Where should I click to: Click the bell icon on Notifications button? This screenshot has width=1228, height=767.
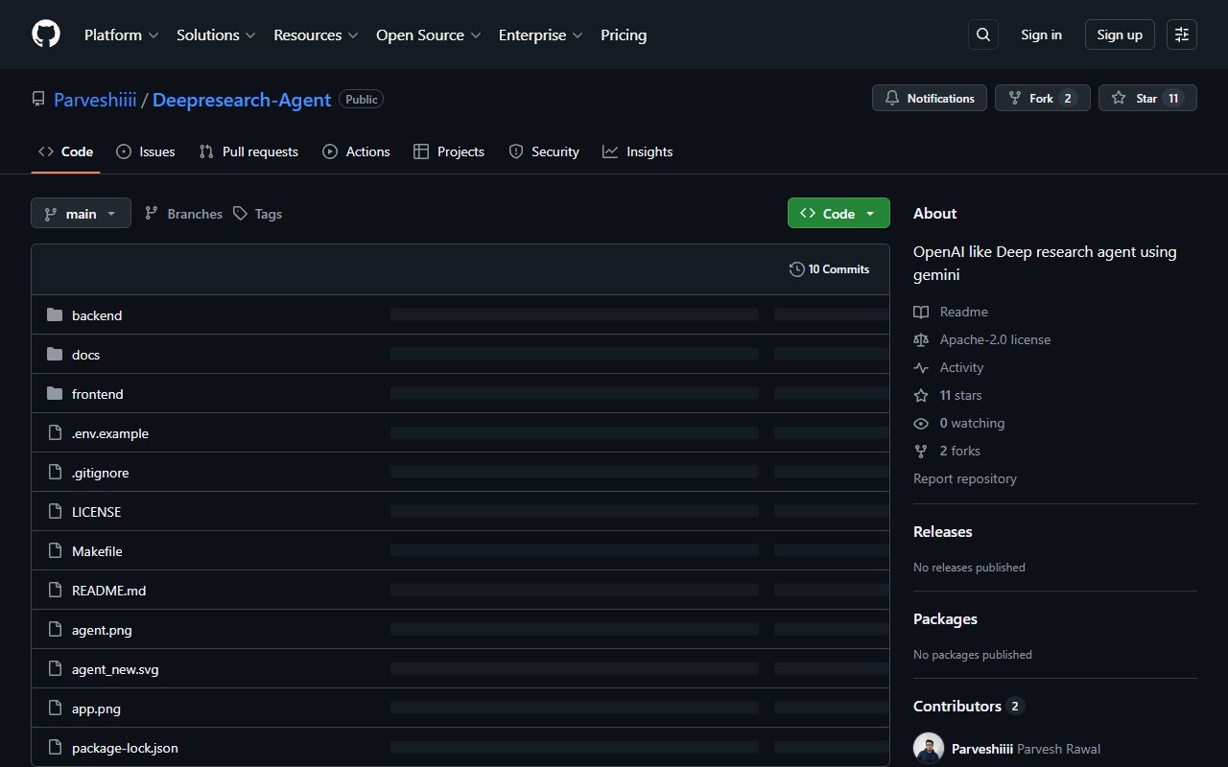891,97
